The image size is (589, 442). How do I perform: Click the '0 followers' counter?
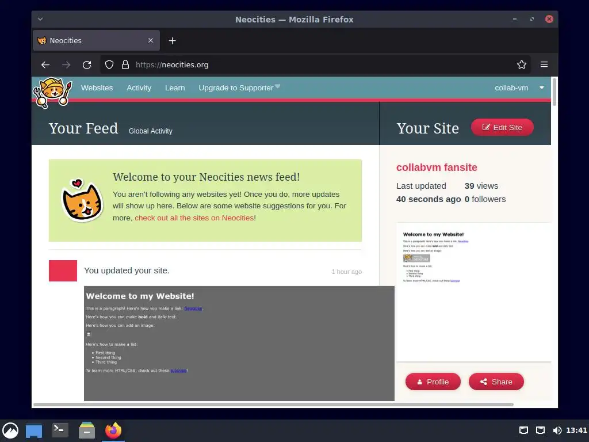coord(485,199)
